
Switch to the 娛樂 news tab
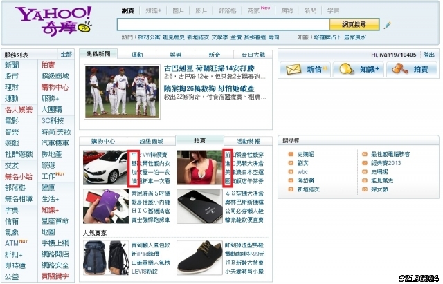click(x=175, y=55)
